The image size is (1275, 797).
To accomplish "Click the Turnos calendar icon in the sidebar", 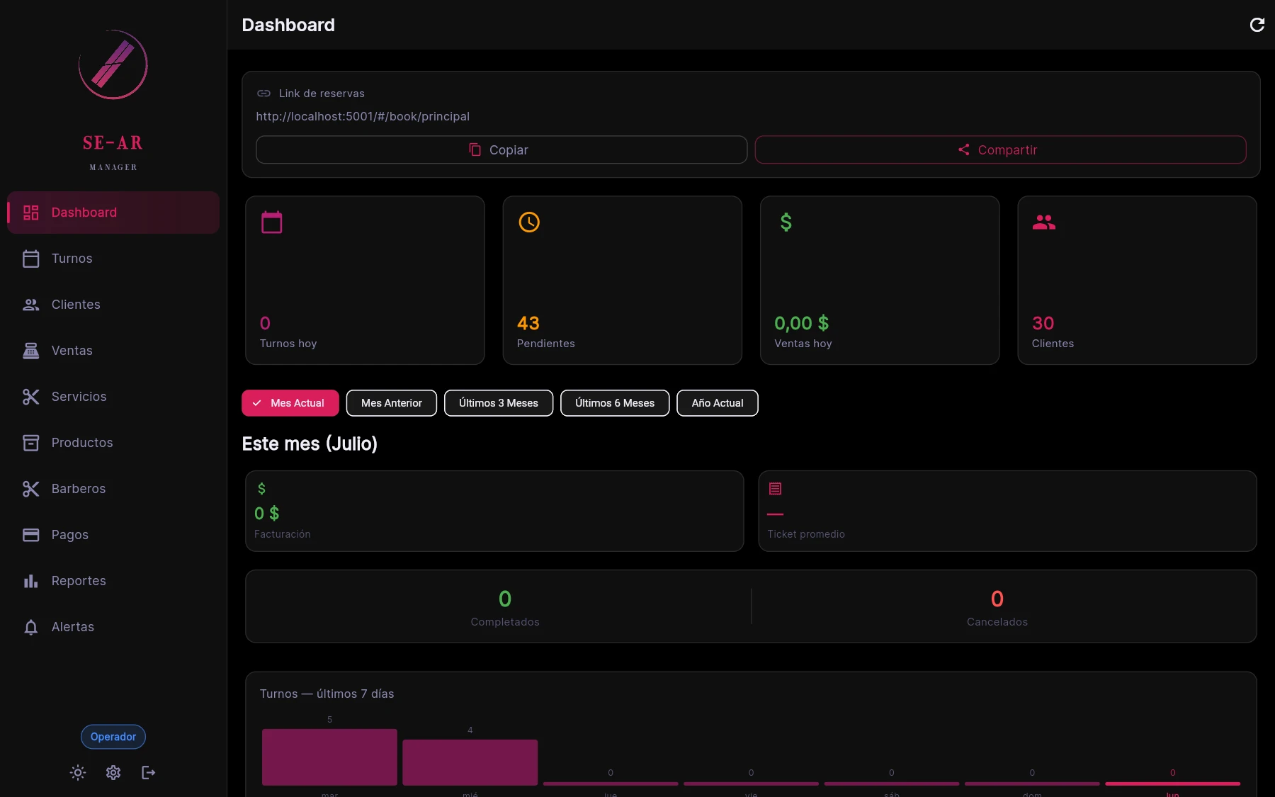I will (x=31, y=259).
